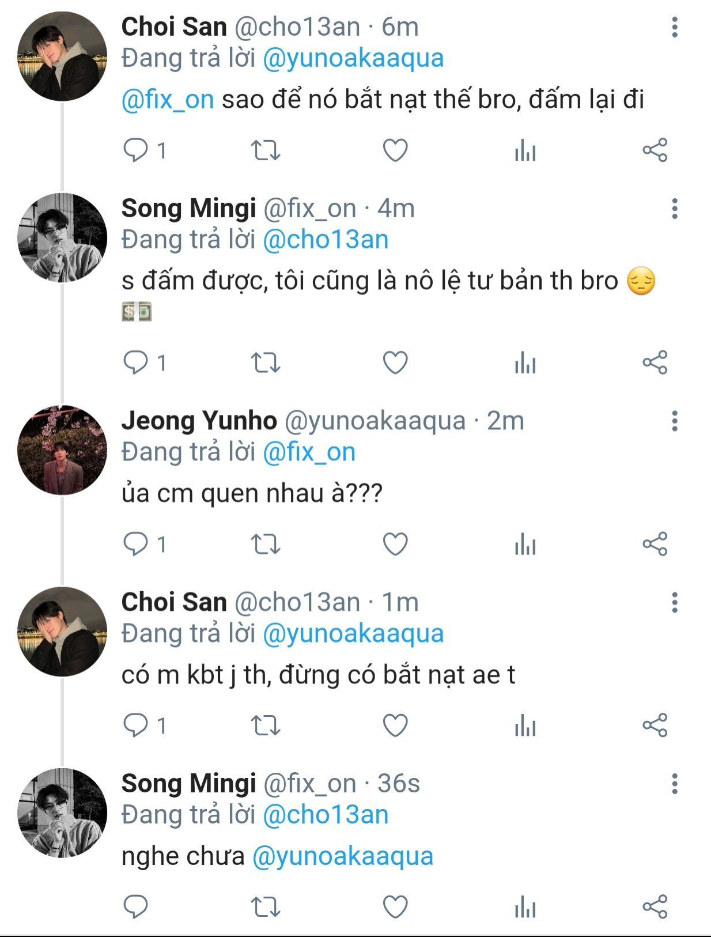Like Choi San's 1m tweet

point(395,726)
